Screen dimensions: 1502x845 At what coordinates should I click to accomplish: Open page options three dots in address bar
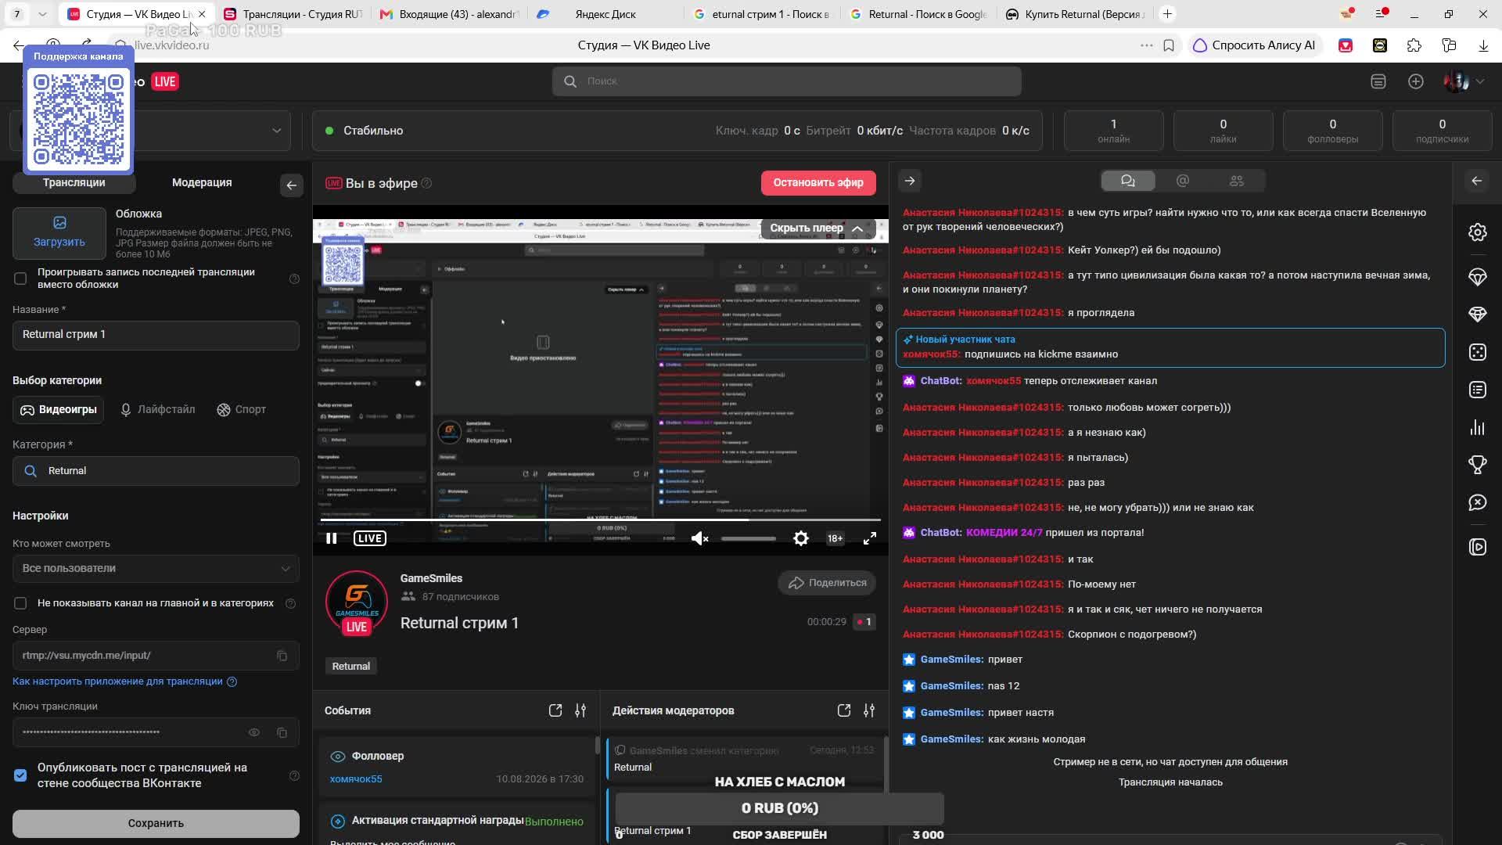point(1147,45)
